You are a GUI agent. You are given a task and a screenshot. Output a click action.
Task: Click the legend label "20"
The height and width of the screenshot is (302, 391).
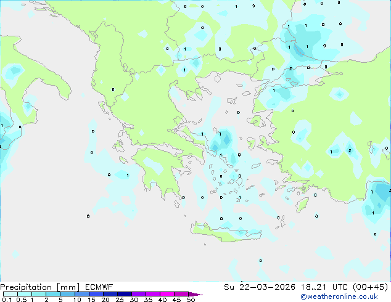tap(105, 300)
